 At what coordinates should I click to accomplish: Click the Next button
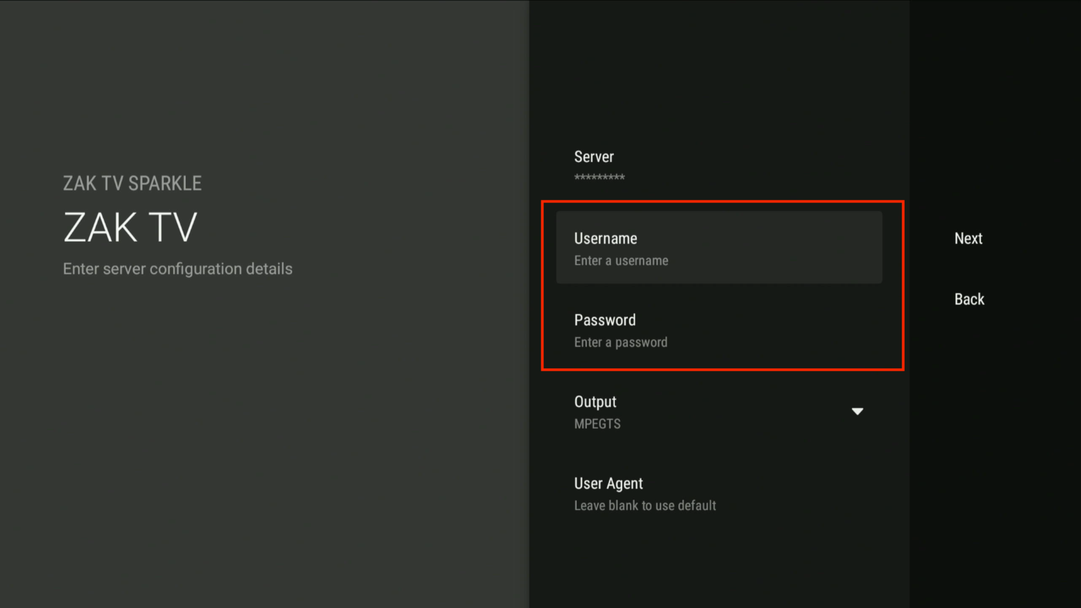pyautogui.click(x=968, y=238)
